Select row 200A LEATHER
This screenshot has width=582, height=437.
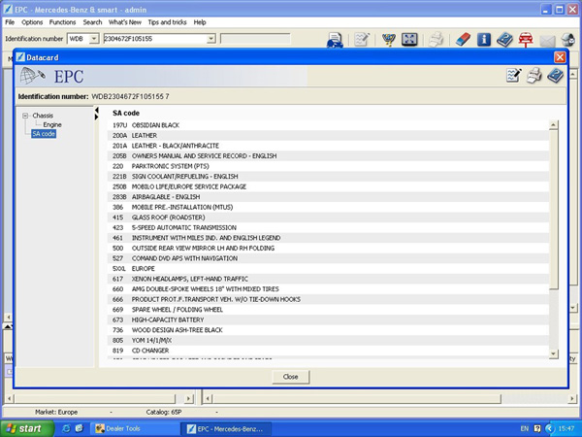(x=328, y=136)
